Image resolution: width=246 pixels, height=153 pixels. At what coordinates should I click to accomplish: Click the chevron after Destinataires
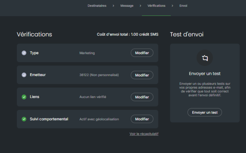click(113, 6)
